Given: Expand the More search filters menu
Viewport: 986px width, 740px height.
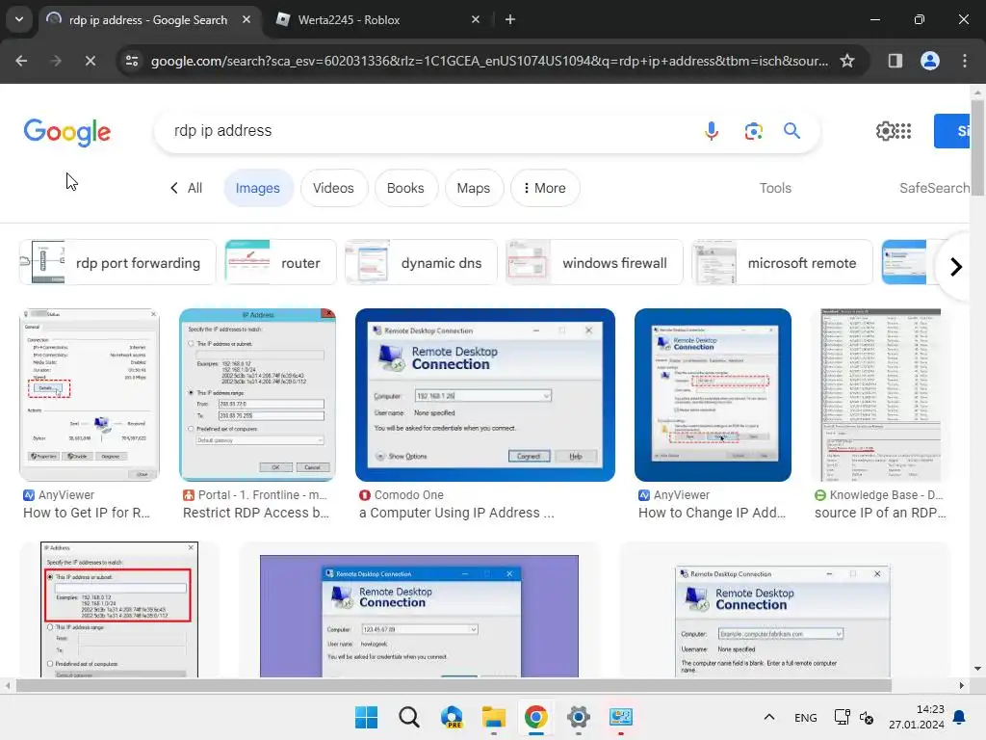Looking at the screenshot, I should click(x=545, y=188).
